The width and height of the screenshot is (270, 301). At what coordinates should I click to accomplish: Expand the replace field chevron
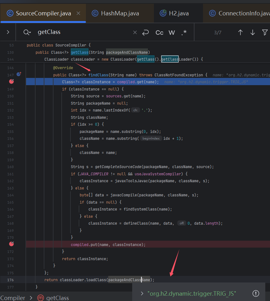point(8,32)
